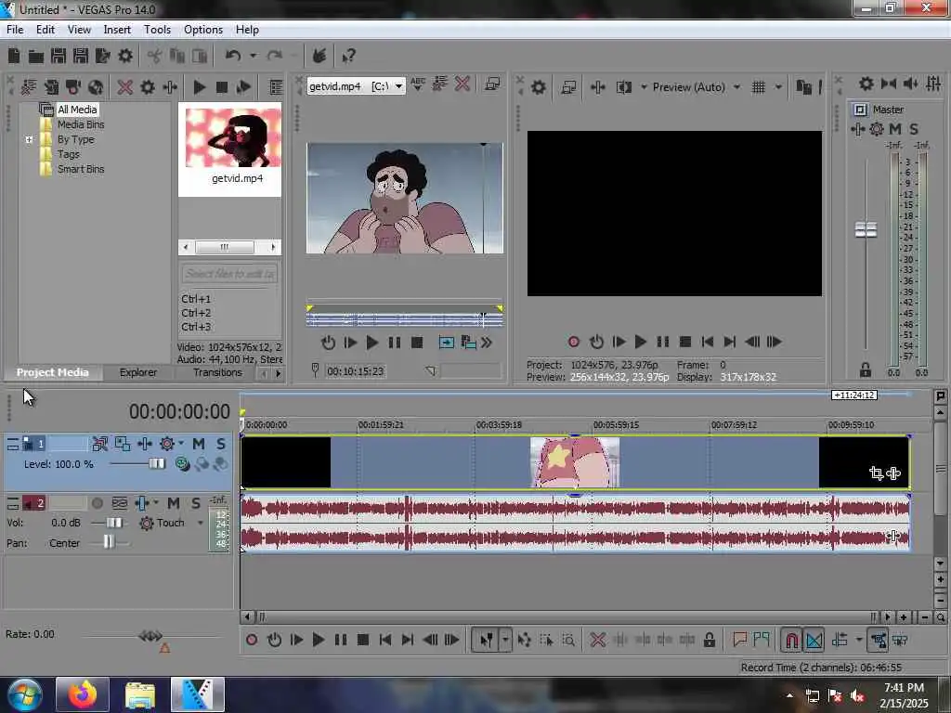Click the timeline Record button
Image resolution: width=951 pixels, height=713 pixels.
[252, 640]
